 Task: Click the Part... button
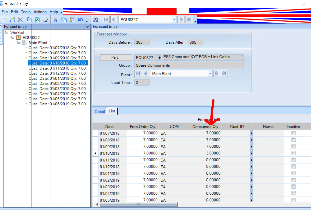click(x=116, y=58)
